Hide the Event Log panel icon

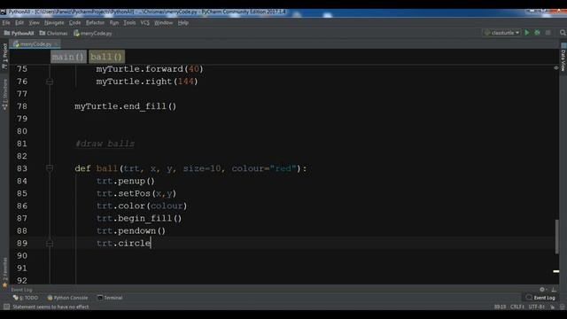click(x=554, y=290)
